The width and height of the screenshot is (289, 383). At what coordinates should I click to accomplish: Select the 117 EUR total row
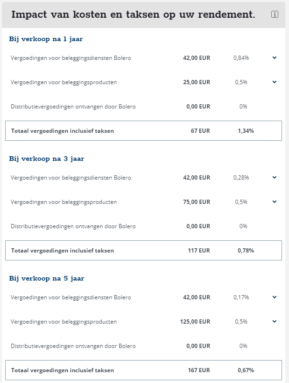click(143, 250)
